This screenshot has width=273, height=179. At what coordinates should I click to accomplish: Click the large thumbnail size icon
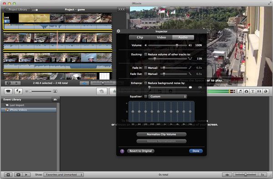[55, 91]
